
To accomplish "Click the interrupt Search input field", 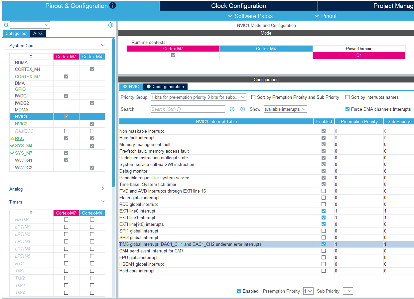I will point(188,109).
